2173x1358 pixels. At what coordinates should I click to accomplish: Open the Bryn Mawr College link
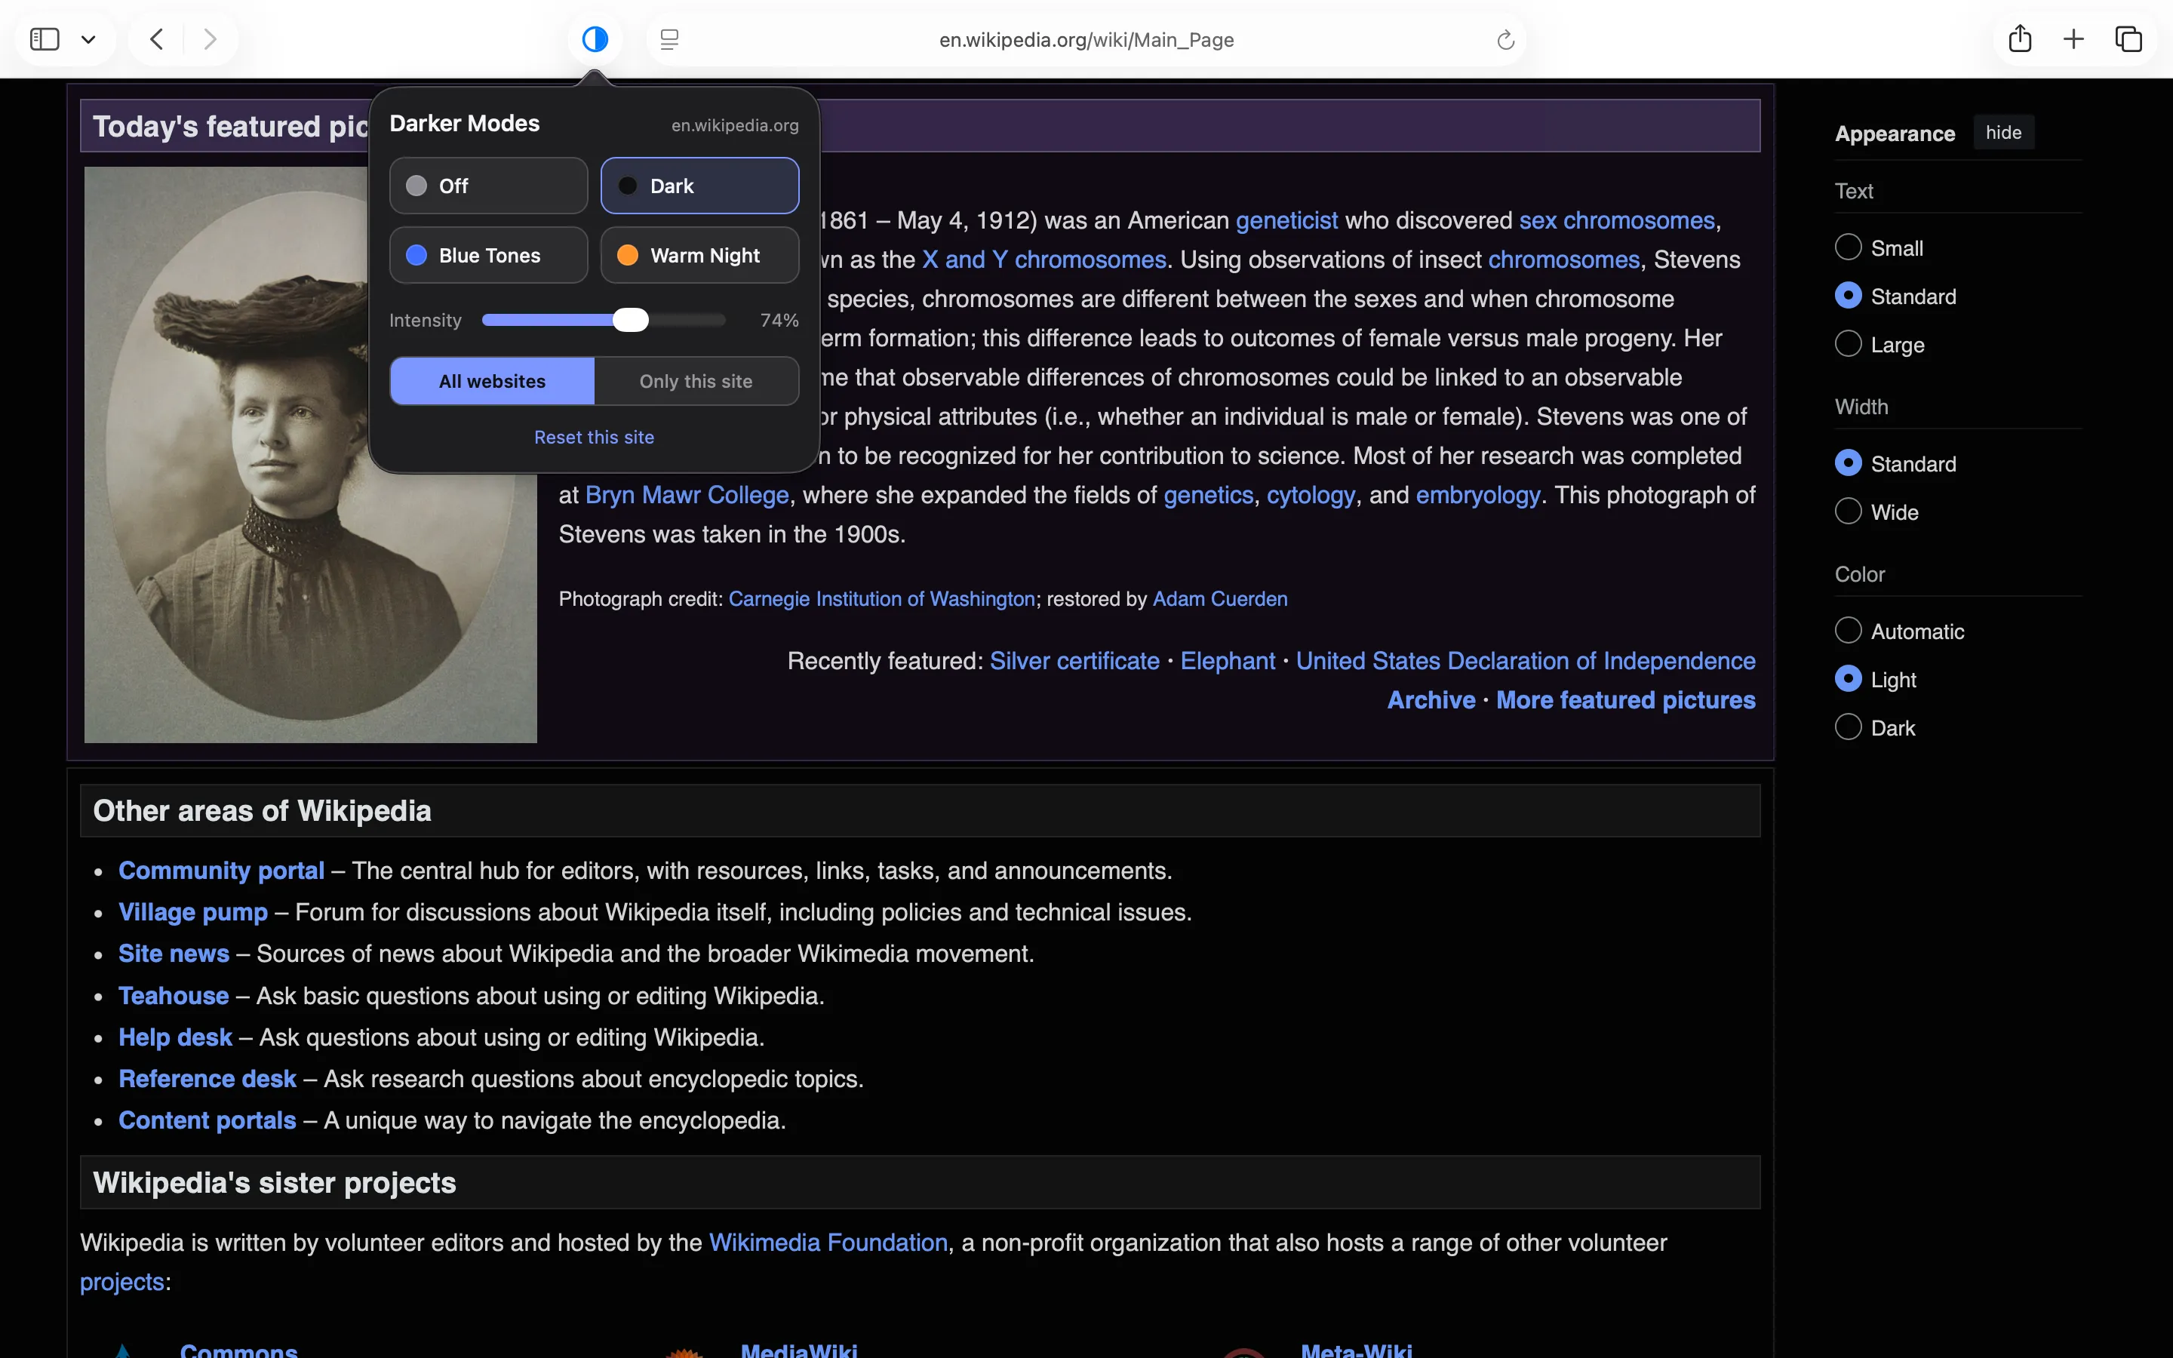(x=687, y=495)
